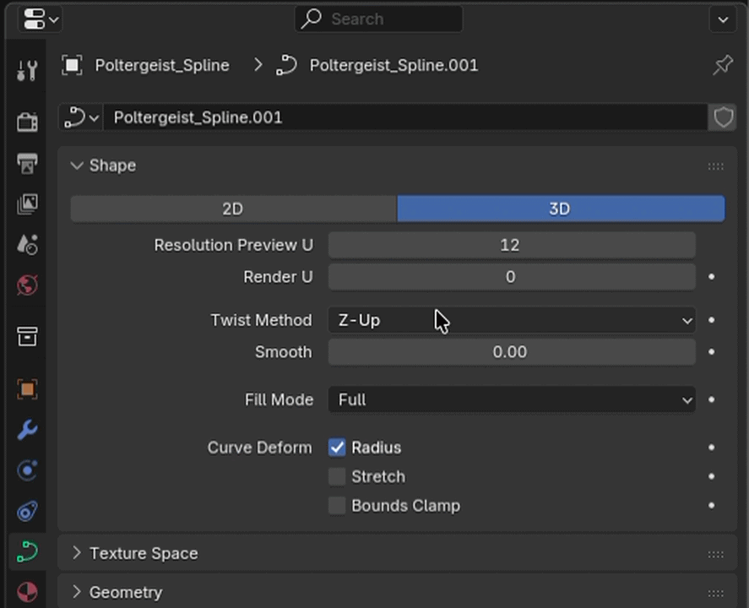Open the View Layer properties tab
749x608 pixels.
pyautogui.click(x=27, y=204)
